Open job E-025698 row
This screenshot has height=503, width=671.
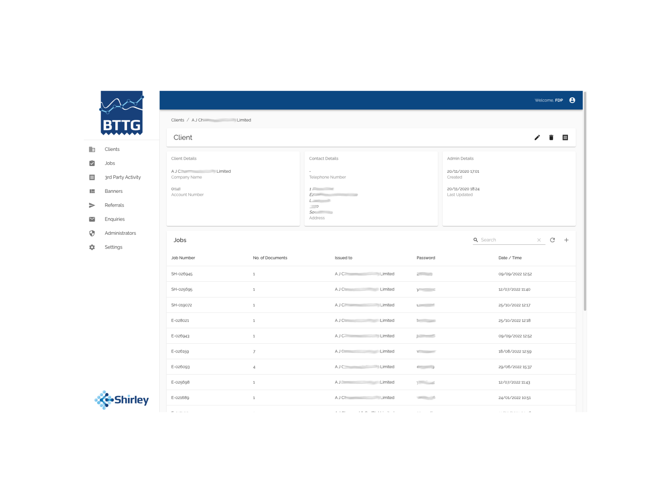click(371, 382)
